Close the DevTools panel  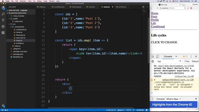pyautogui.click(x=196, y=56)
